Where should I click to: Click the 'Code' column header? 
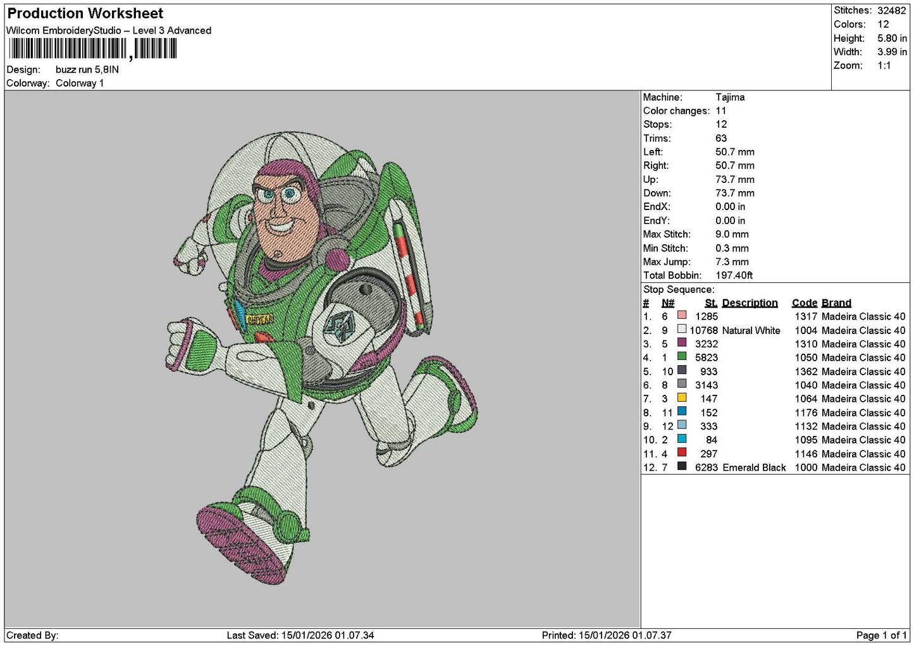(805, 303)
